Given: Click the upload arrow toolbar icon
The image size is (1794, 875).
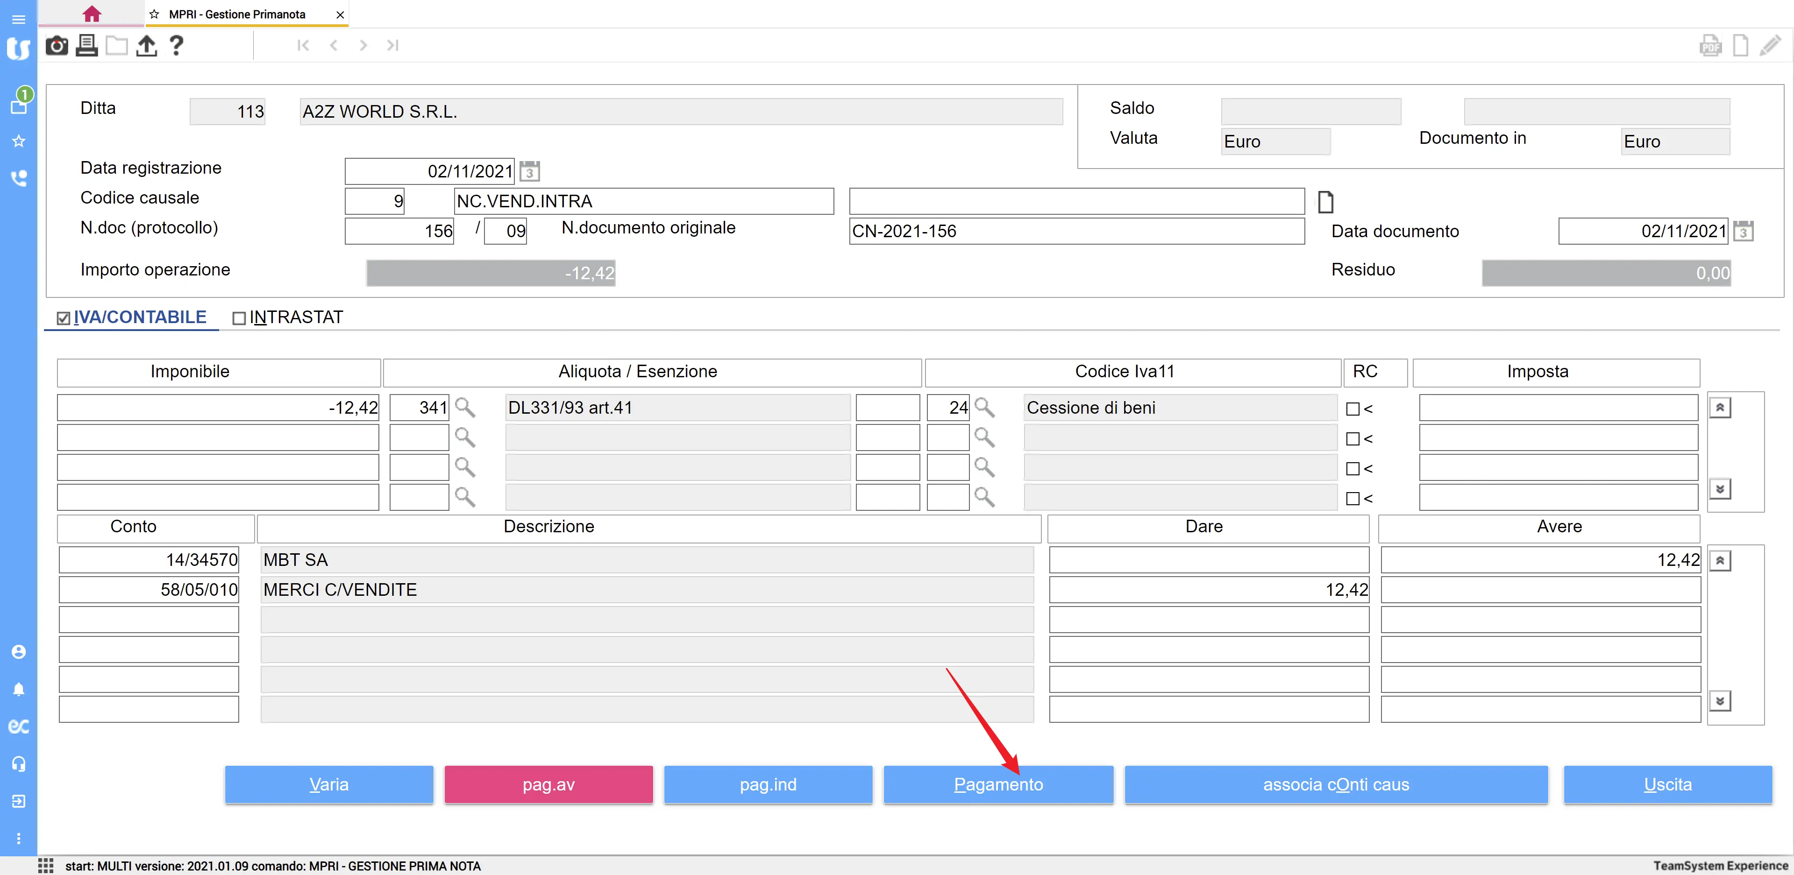Looking at the screenshot, I should click(x=146, y=46).
